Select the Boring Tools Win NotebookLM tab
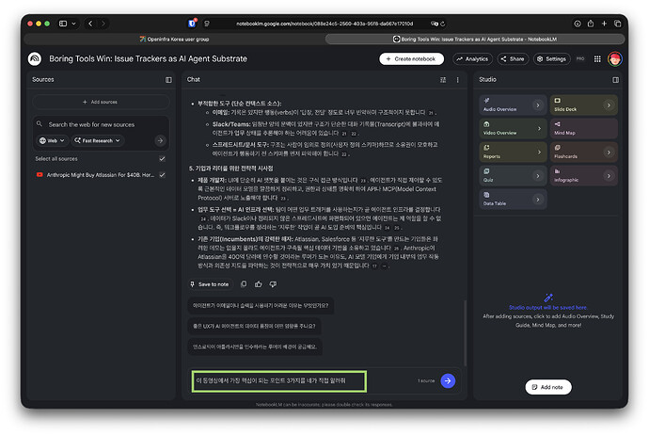Image resolution: width=649 pixels, height=435 pixels. (474, 40)
